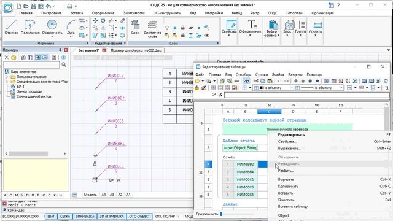Click the padlock layer icon in Слои panel
The height and width of the screenshot is (221, 393).
pos(183,28)
